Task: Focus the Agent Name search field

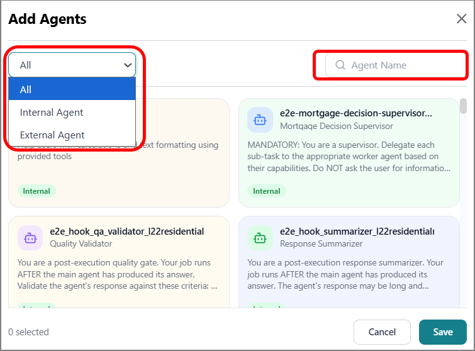Action: point(395,65)
